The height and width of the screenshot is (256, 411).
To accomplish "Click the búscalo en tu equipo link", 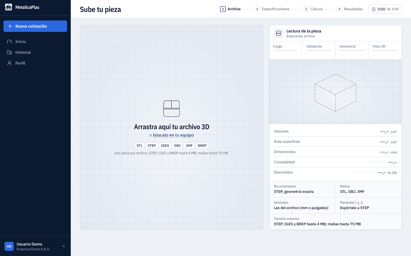I will 173,135.
